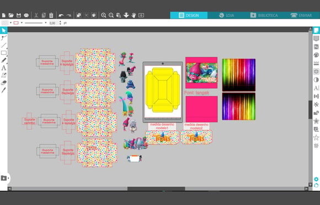The image size is (320, 205).
Task: Select the 'medida desenho modelo2' label
Action: pos(196,126)
